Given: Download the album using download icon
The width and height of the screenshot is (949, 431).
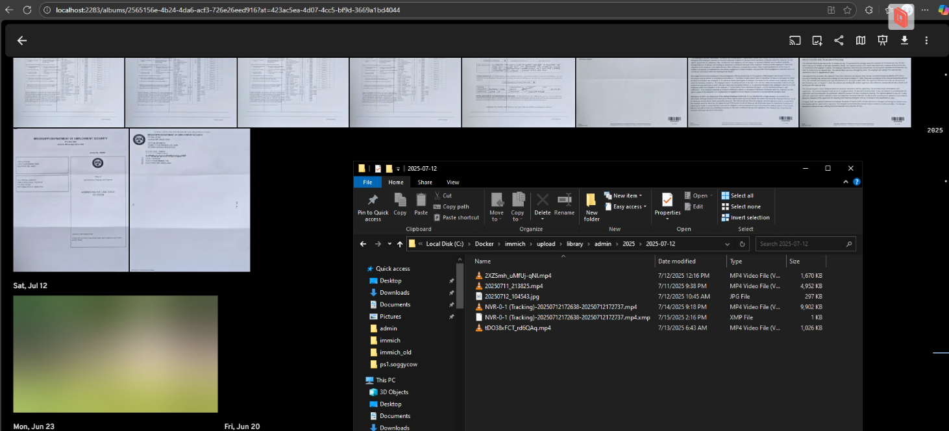Looking at the screenshot, I should pos(904,40).
